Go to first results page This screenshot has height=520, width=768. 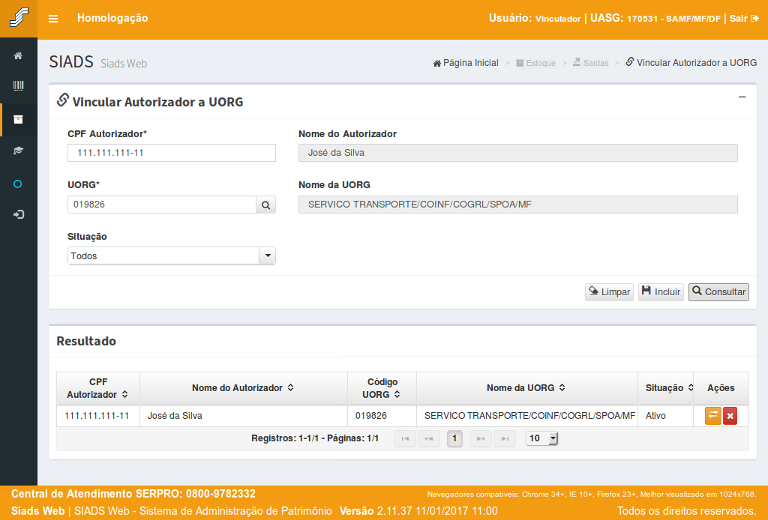(405, 438)
